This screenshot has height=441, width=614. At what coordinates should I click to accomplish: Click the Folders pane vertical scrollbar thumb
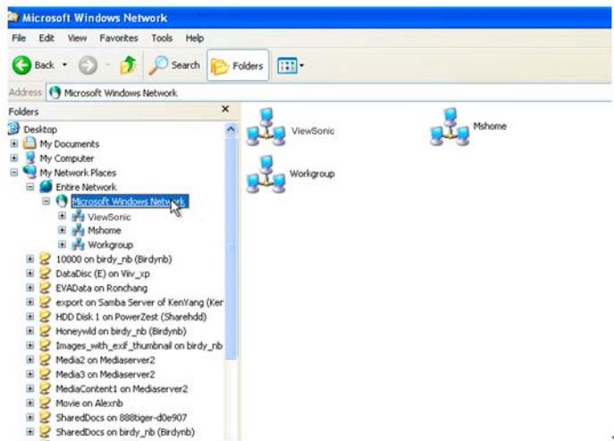pos(231,248)
